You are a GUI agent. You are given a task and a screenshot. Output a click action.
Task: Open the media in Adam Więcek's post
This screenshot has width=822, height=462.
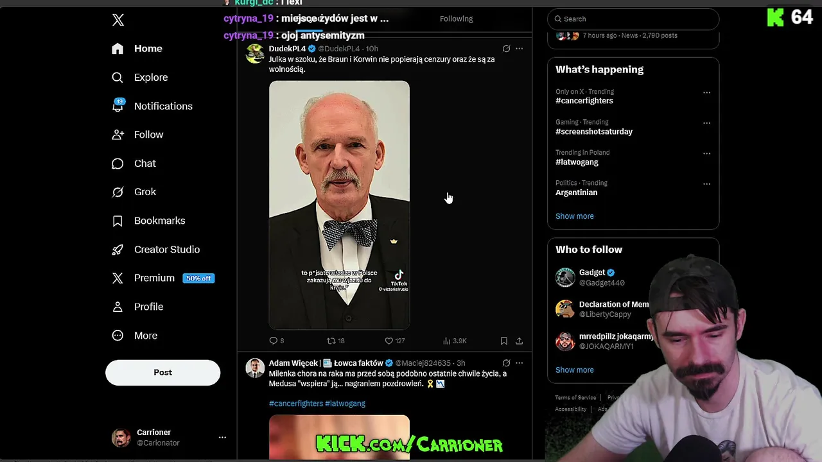click(339, 437)
